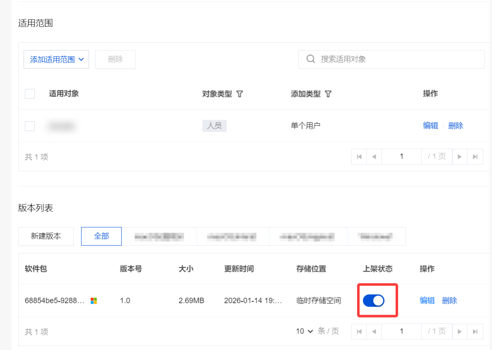
Task: Go to next page in 适用范围 pagination
Action: 460,157
